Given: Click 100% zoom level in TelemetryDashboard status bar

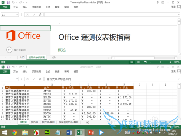Looking at the screenshot, I should coord(176,62).
